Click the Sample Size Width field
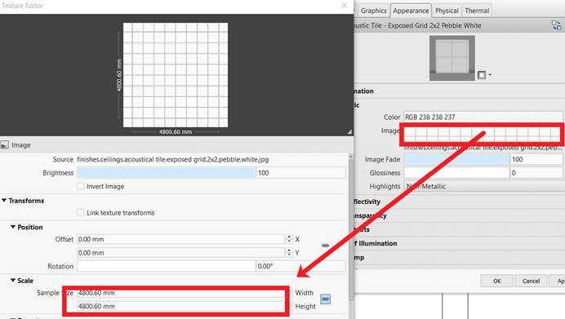565x319 pixels. 181,293
